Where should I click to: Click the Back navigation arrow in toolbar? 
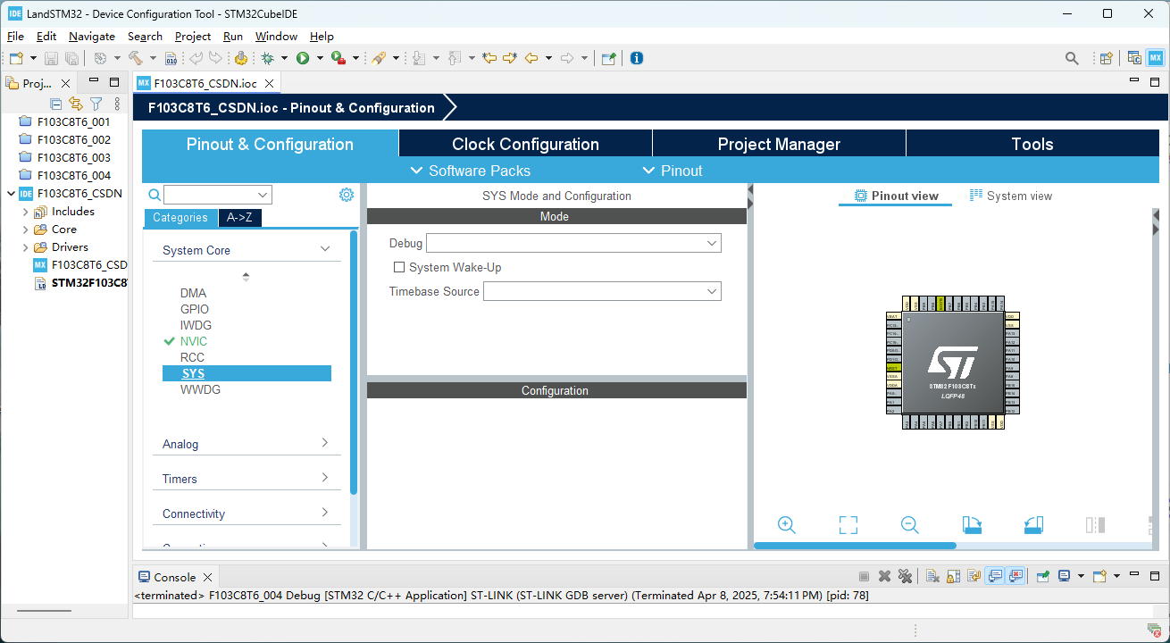click(x=531, y=58)
